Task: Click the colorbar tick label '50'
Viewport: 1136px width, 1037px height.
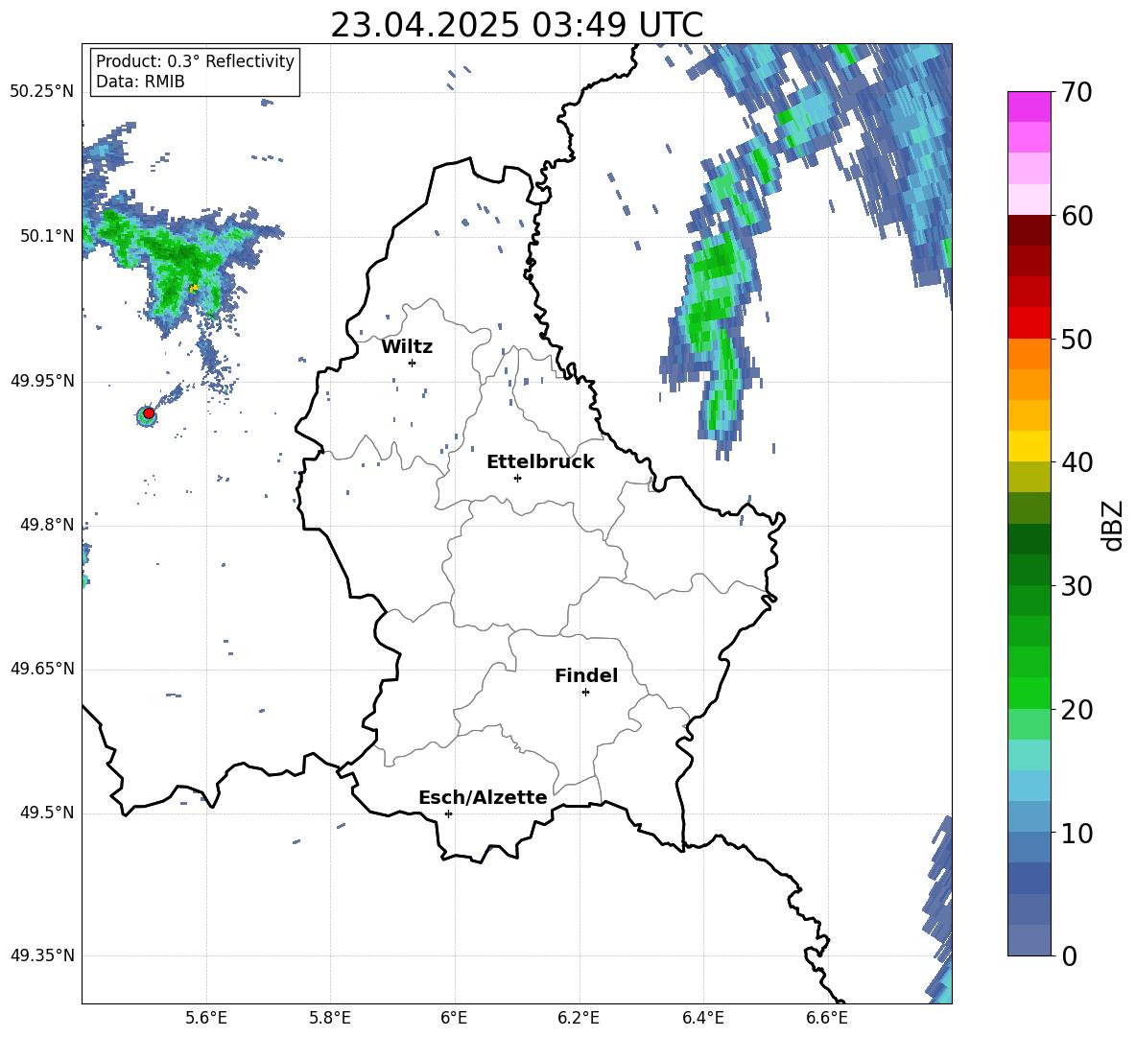Action: point(1076,340)
